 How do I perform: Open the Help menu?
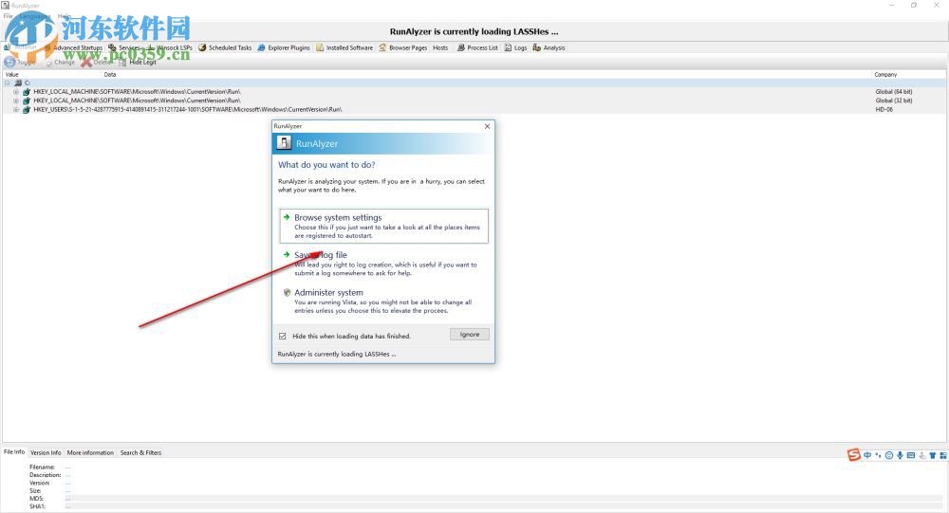65,16
